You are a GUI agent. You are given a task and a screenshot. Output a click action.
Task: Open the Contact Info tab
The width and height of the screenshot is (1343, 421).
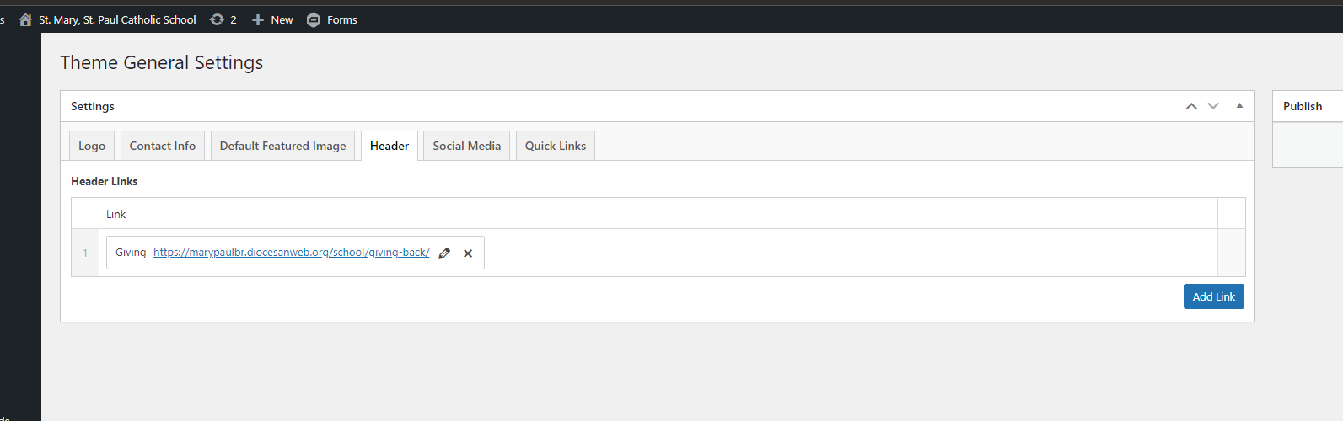tap(162, 146)
